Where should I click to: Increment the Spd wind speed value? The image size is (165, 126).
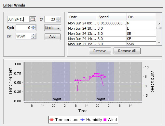pos(34,26)
